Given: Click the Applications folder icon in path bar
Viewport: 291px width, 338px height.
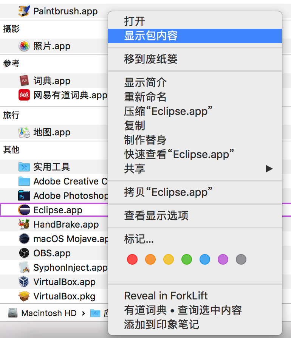Looking at the screenshot, I should click(x=95, y=313).
